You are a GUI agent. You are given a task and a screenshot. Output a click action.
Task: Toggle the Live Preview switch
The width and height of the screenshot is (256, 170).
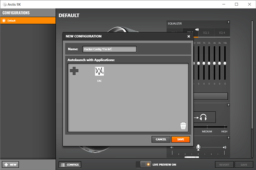click(x=145, y=164)
